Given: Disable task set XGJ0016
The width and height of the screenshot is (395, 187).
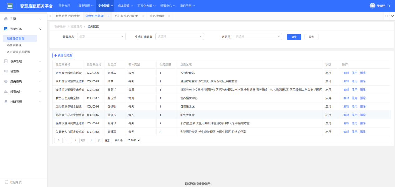Looking at the screenshot, I should coord(354,106).
